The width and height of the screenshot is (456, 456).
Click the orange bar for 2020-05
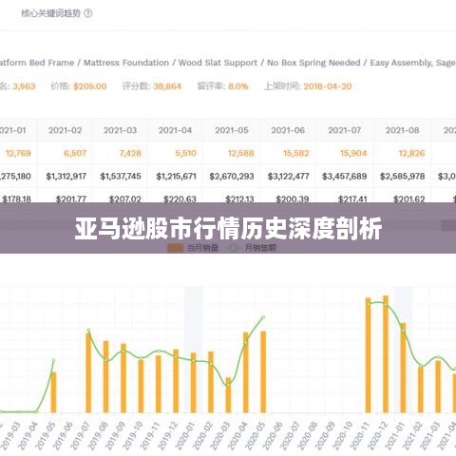point(263,372)
